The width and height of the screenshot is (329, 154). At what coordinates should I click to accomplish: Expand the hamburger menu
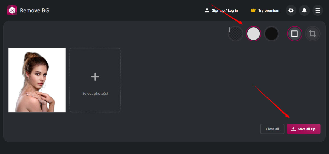click(x=317, y=10)
